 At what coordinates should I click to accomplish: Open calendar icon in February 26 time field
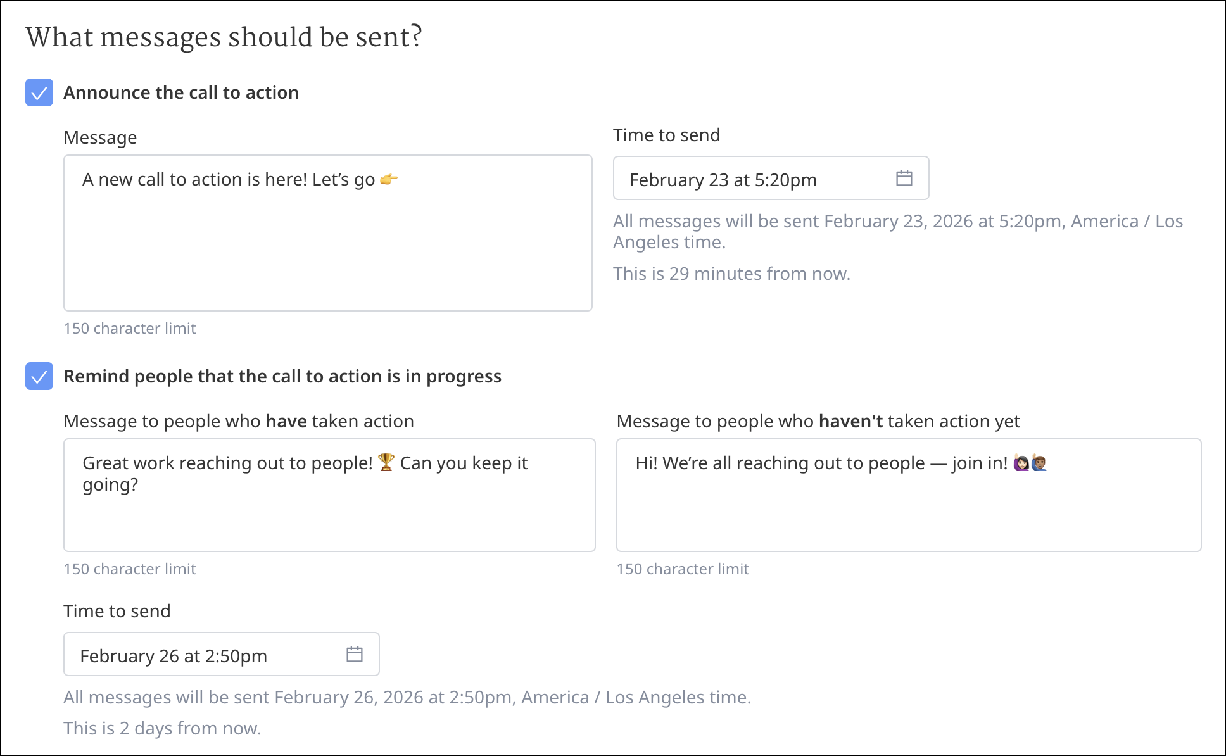point(354,654)
